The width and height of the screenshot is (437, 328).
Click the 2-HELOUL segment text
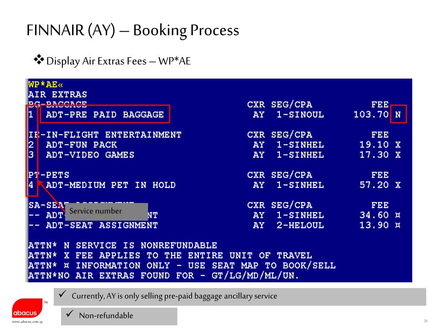pos(300,225)
